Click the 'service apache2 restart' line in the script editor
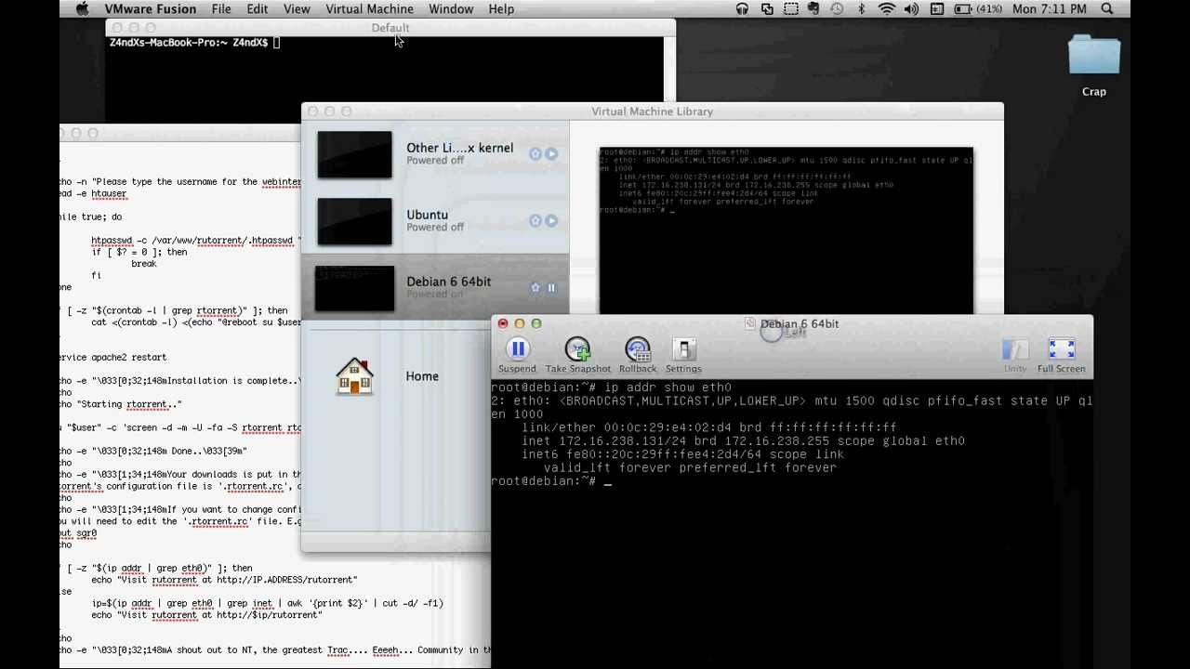The width and height of the screenshot is (1190, 669). coord(113,357)
